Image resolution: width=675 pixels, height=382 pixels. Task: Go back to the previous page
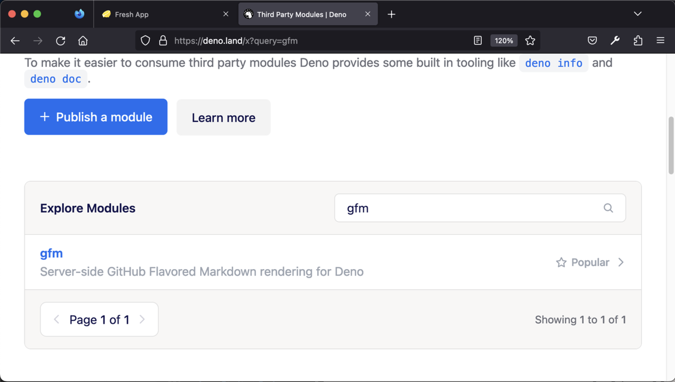[x=15, y=40]
